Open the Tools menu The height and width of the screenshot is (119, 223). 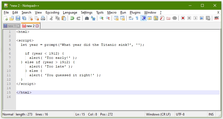tap(100, 12)
